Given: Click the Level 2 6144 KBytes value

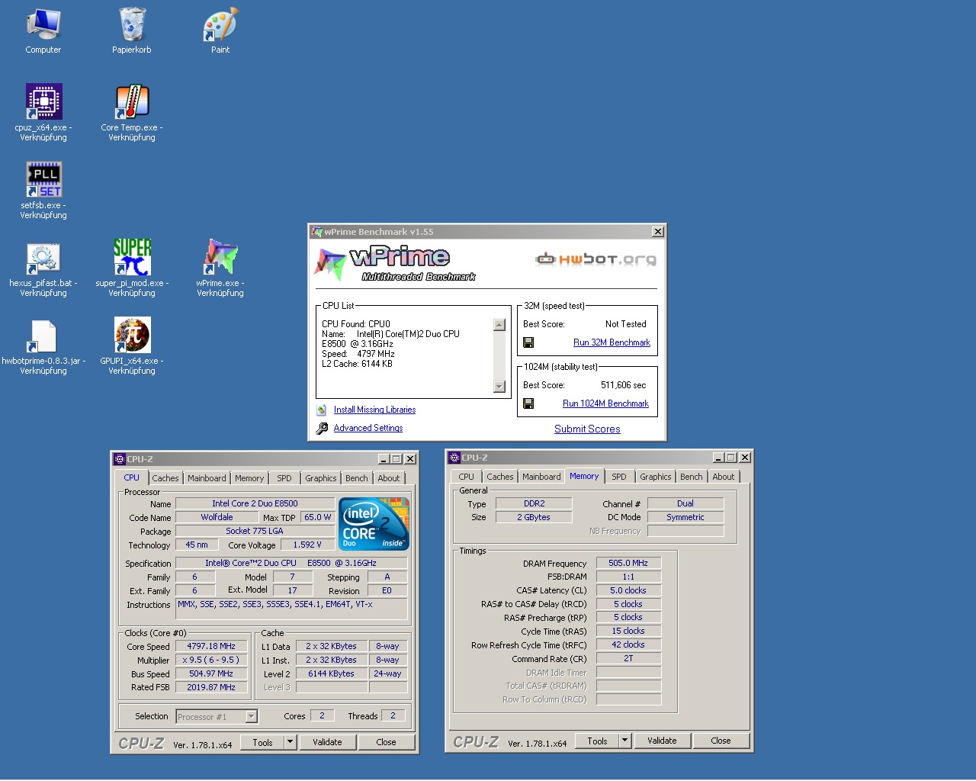Looking at the screenshot, I should tap(331, 673).
